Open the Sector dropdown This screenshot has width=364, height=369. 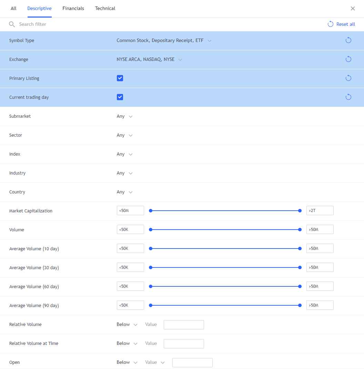click(x=124, y=135)
